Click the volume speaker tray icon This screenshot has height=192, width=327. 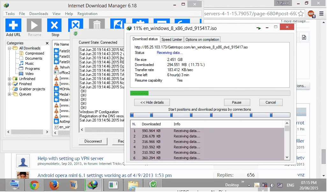pos(272,185)
